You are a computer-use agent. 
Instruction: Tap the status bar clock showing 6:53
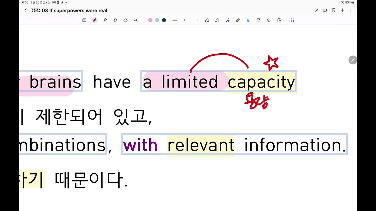25,2
